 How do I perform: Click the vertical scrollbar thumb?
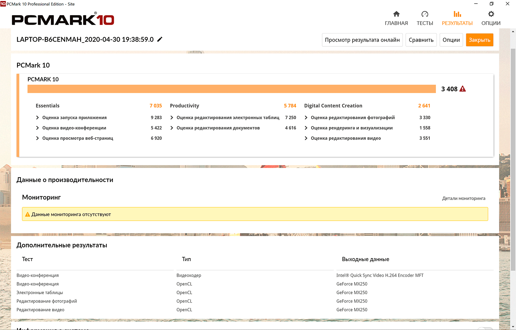tap(513, 160)
